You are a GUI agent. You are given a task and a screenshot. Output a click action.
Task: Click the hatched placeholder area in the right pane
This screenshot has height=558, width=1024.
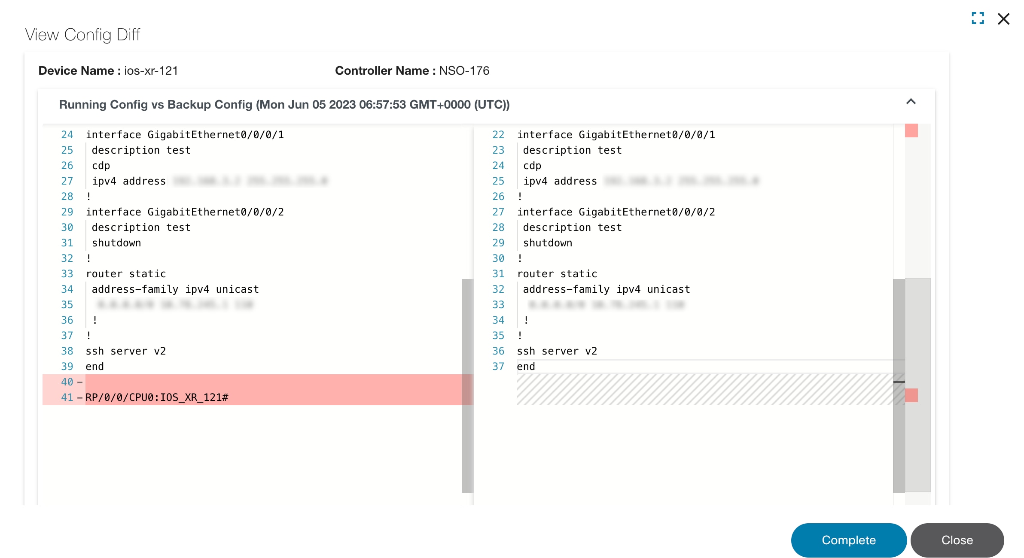tap(704, 390)
